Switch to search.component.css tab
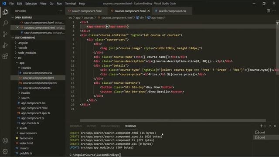Viewport: 279px width, 157px height. [172, 11]
